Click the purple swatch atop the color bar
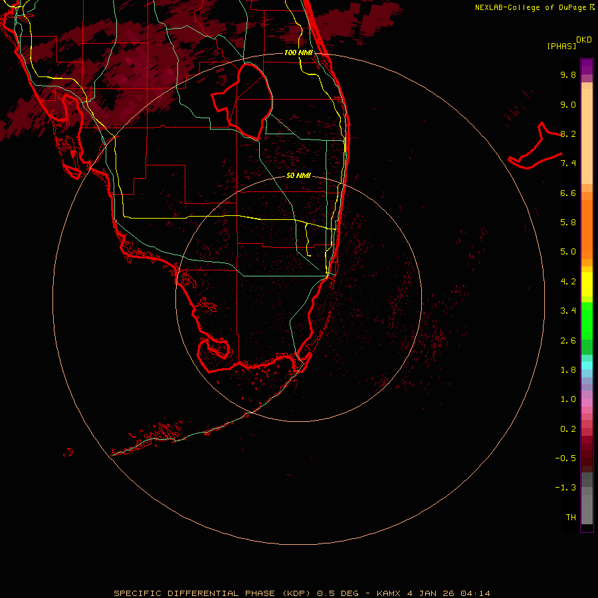The image size is (598, 598). click(587, 66)
